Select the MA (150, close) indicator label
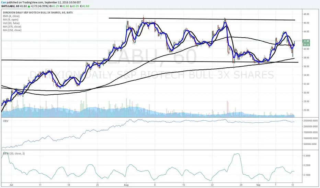This screenshot has height=188, width=320. click(12, 30)
